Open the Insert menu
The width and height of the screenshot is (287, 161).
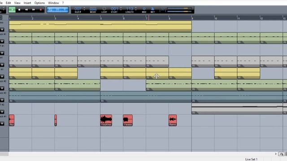point(27,3)
